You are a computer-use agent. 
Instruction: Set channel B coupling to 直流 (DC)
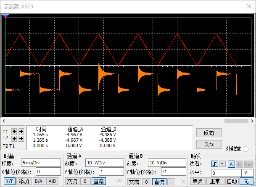tap(159, 182)
